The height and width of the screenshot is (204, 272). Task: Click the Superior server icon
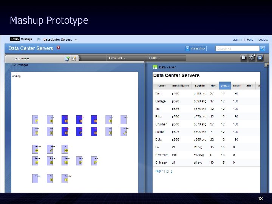point(35,161)
